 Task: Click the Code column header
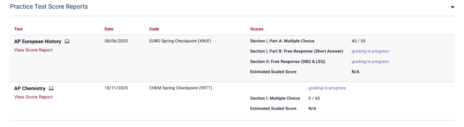click(154, 29)
